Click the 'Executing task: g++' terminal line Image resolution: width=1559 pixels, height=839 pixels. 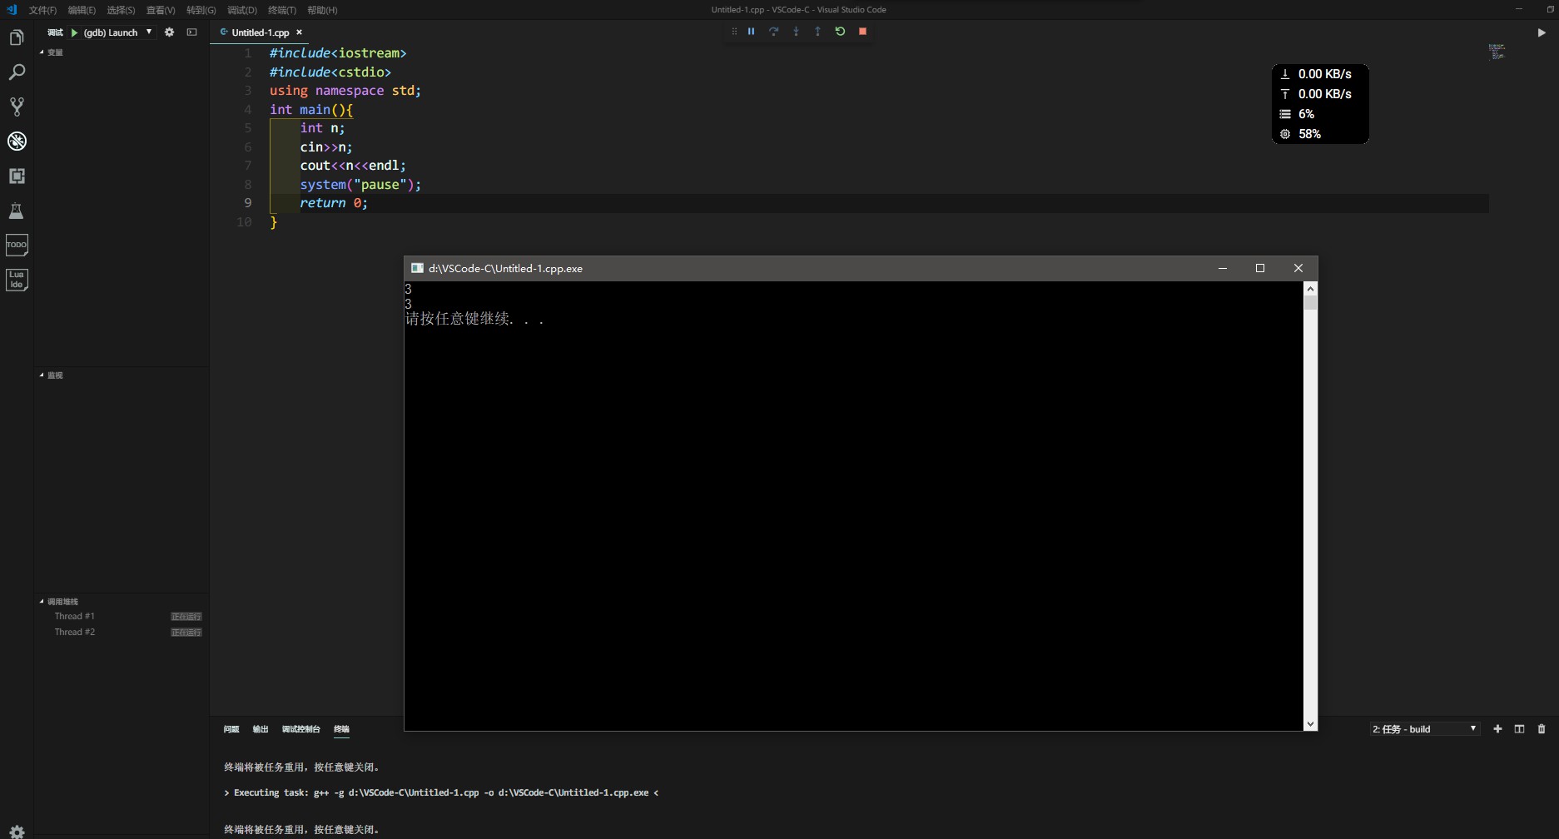[x=441, y=793]
